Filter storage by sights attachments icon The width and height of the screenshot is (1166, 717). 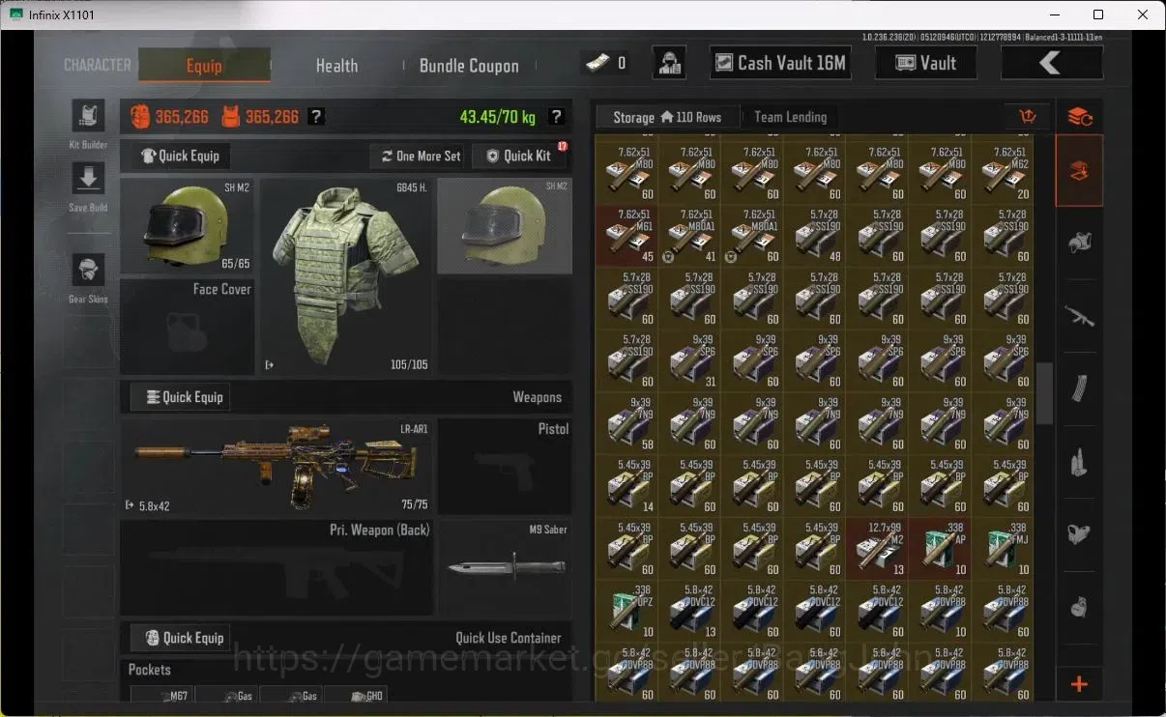(1080, 534)
